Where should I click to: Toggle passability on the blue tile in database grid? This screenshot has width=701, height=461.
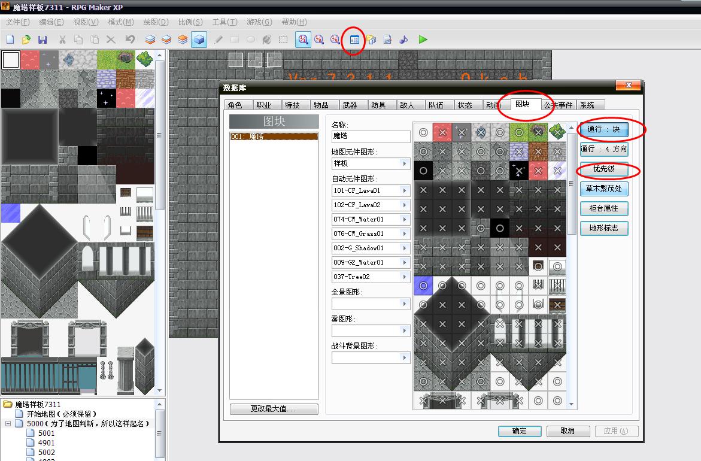click(423, 286)
